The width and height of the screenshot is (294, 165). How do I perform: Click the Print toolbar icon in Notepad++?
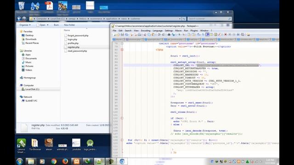tap(139, 35)
